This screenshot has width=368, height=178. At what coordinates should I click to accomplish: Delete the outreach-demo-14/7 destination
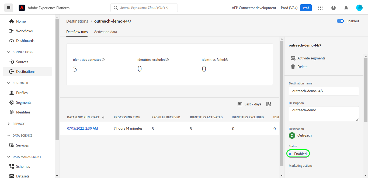[302, 67]
